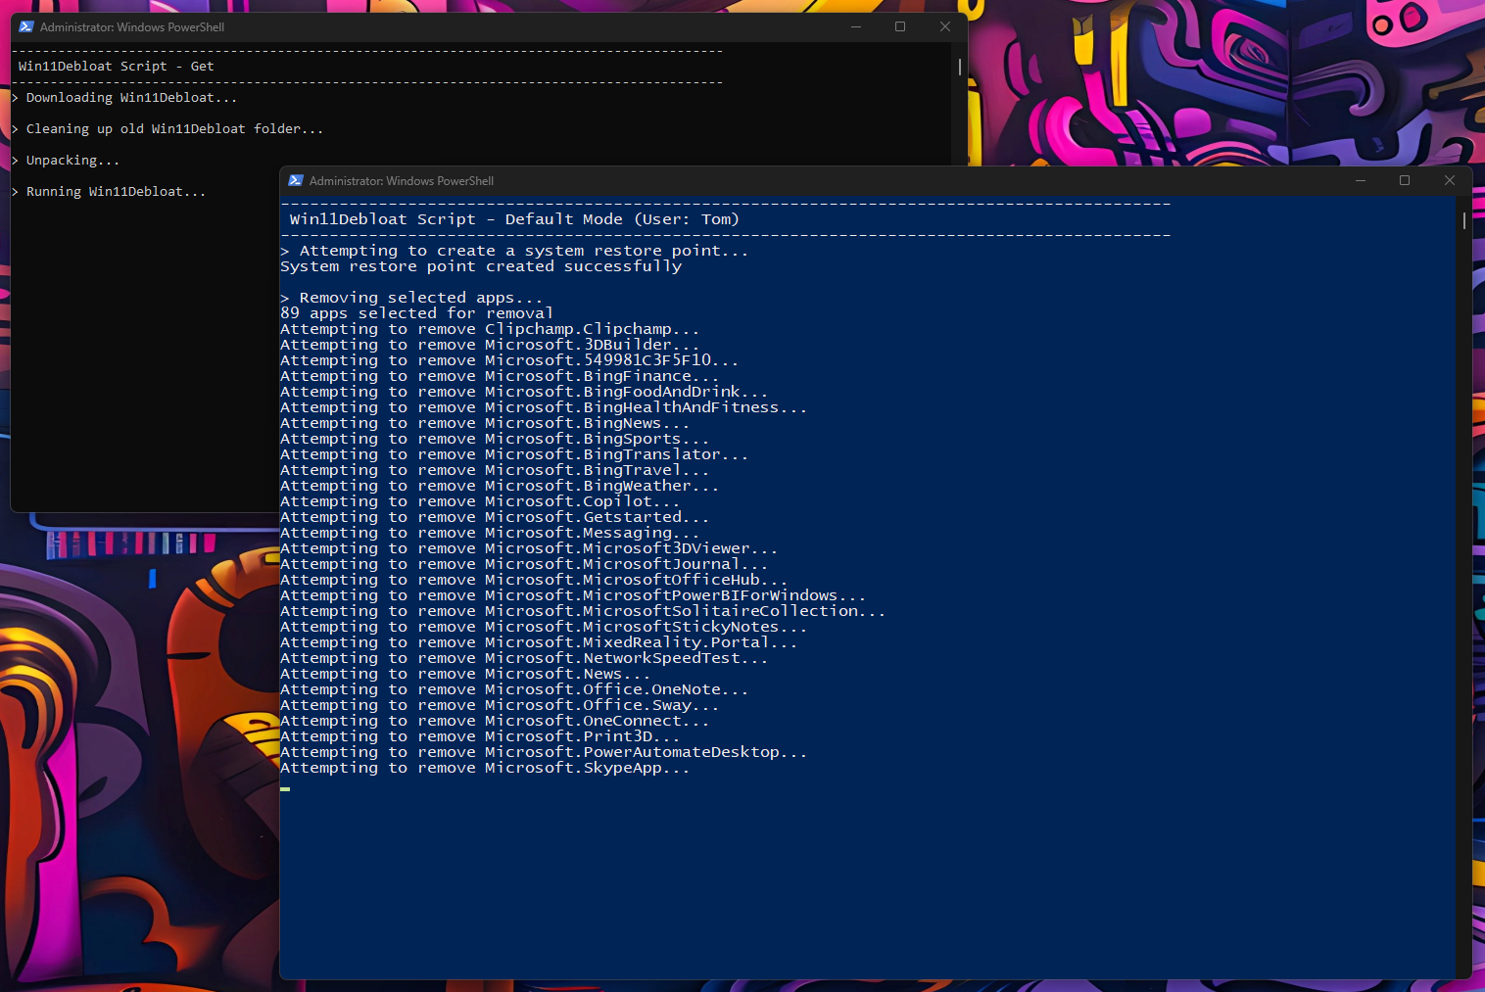Viewport: 1485px width, 992px height.
Task: Click the front PowerShell window's scrollbar thumb
Action: point(1463,221)
